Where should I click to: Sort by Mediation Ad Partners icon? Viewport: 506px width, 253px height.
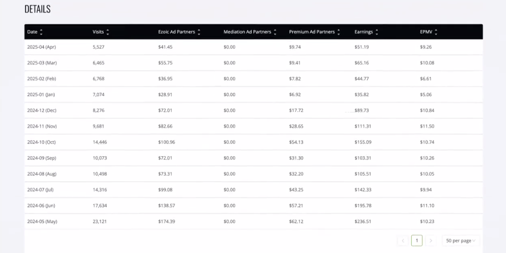pyautogui.click(x=275, y=32)
